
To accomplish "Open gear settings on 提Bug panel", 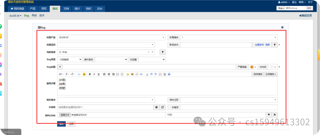I will tap(282, 27).
